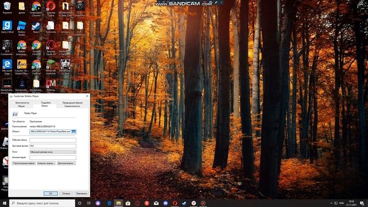Open Microsoft Store from the taskbar
Image resolution: width=368 pixels, height=207 pixels.
coord(128,203)
